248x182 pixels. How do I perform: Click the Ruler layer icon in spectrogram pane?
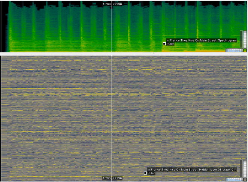coord(164,44)
